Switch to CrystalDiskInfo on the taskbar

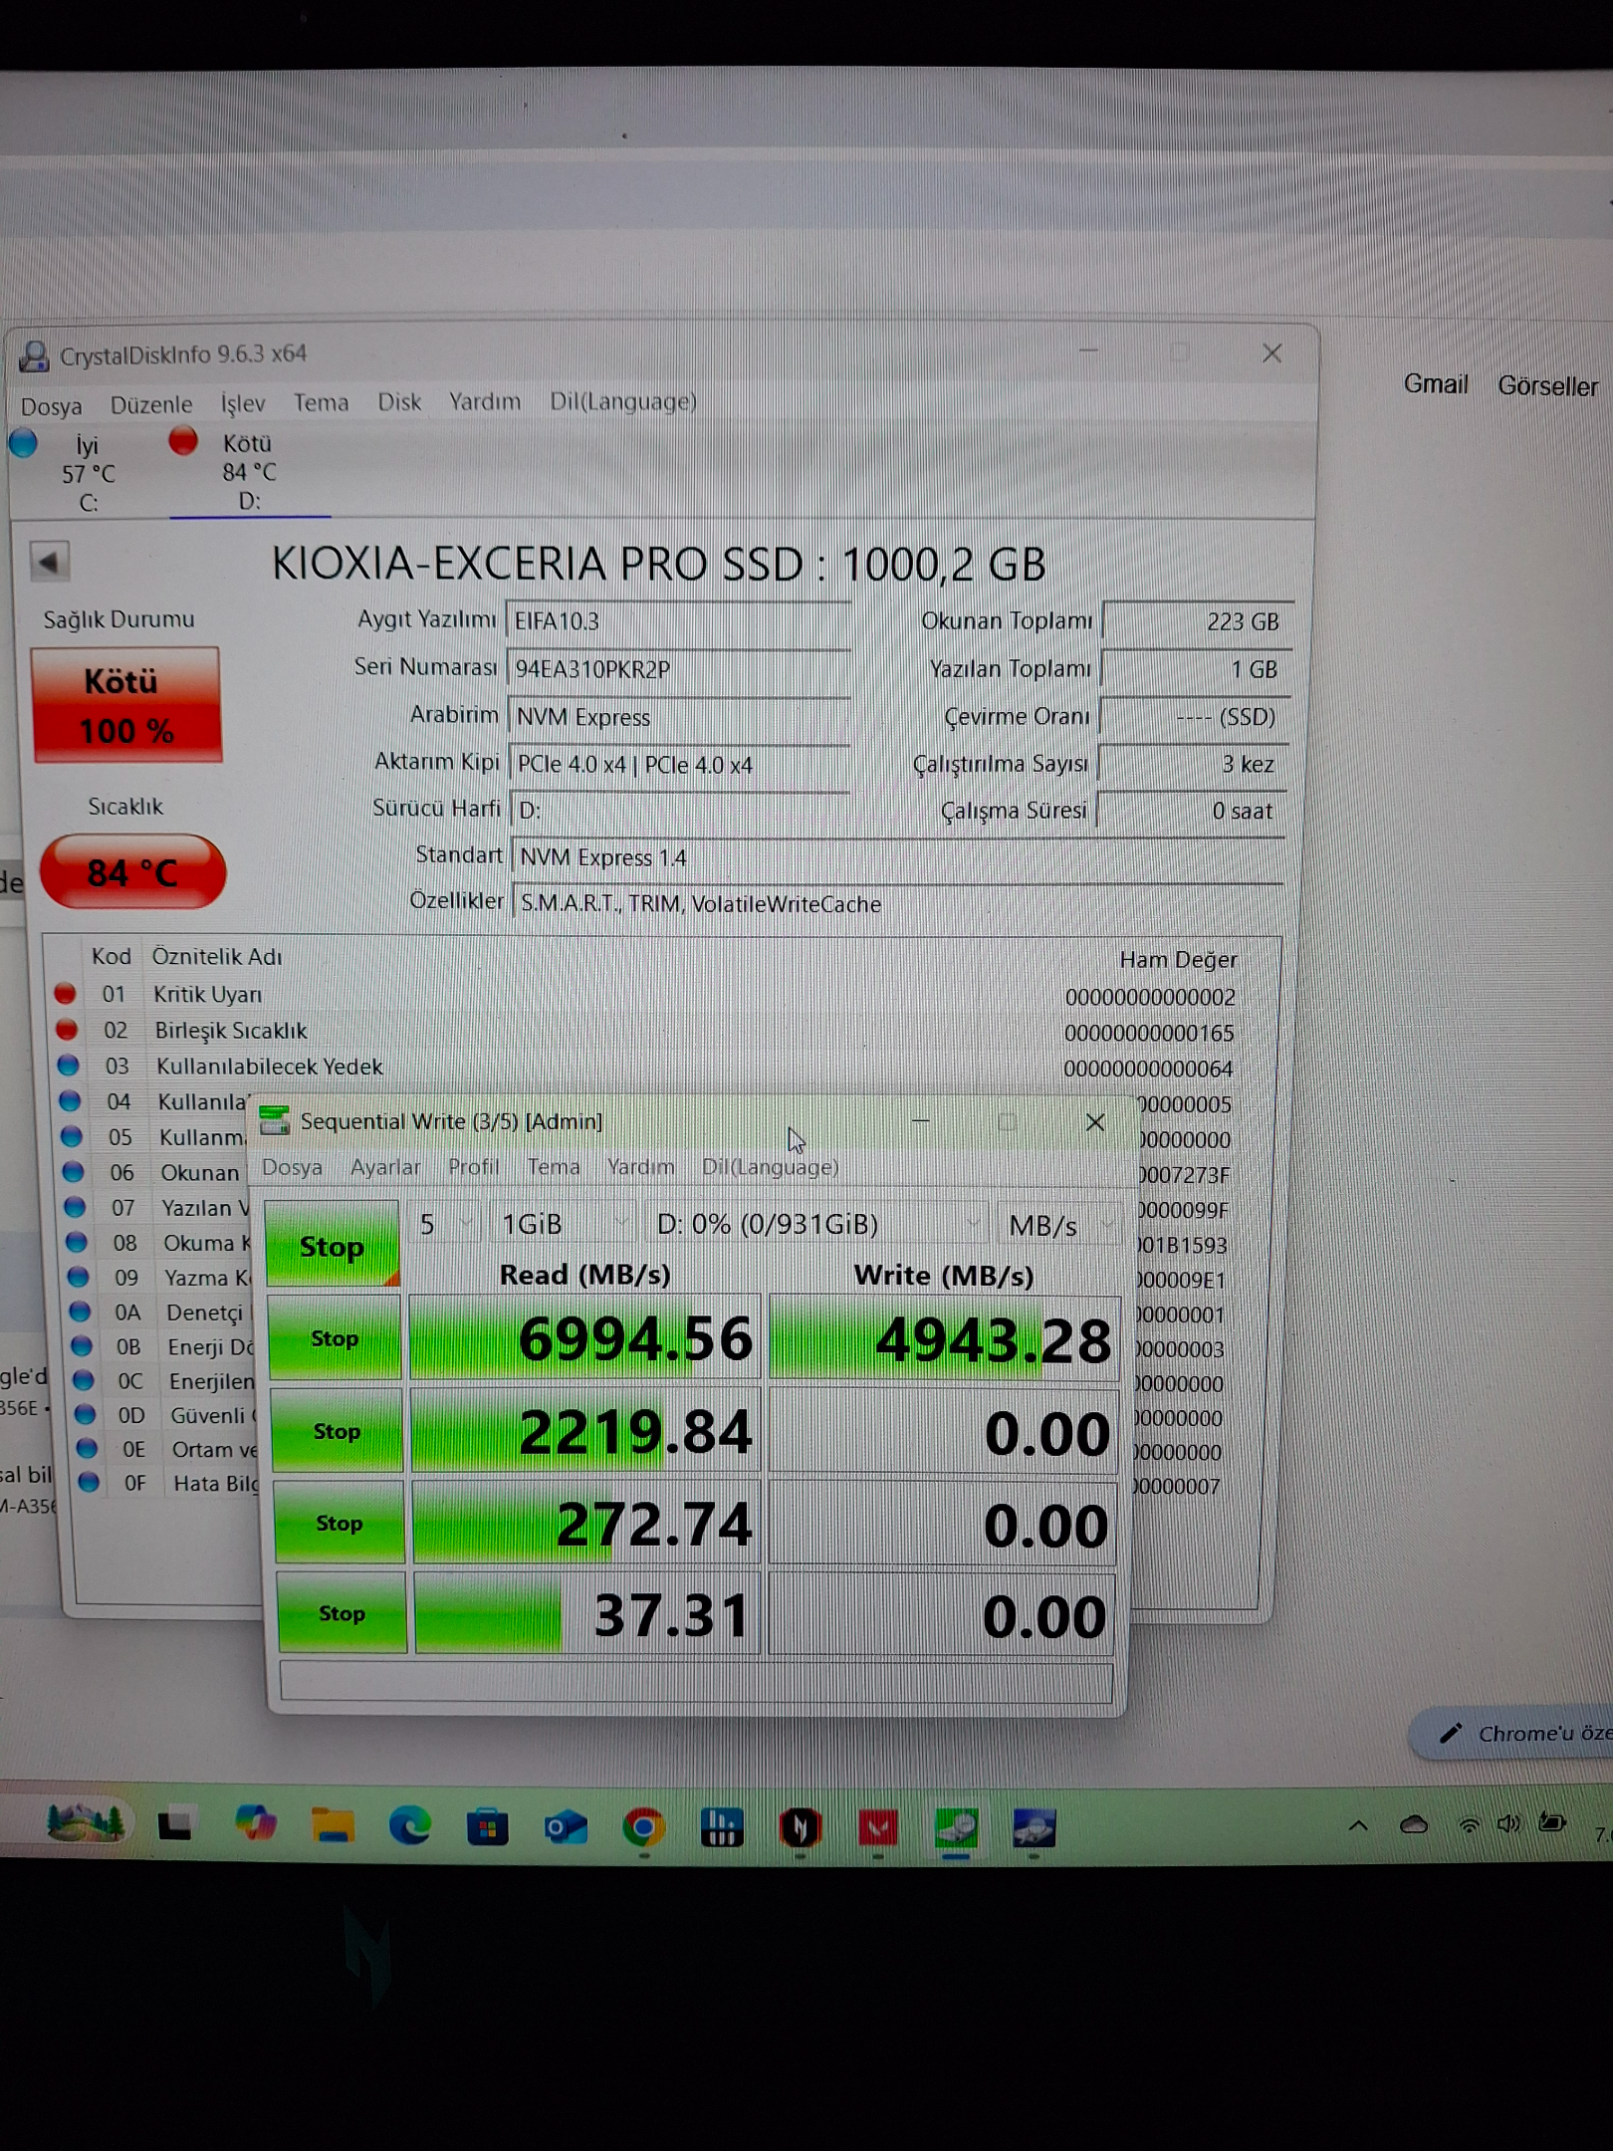click(x=1034, y=1828)
